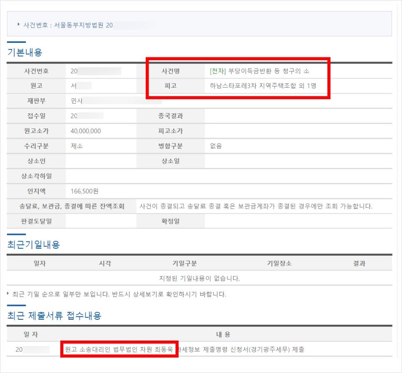Screen dimensions: 402x373
Task: Select the 최근 제출서류 접수내용 heading
Action: coord(54,316)
